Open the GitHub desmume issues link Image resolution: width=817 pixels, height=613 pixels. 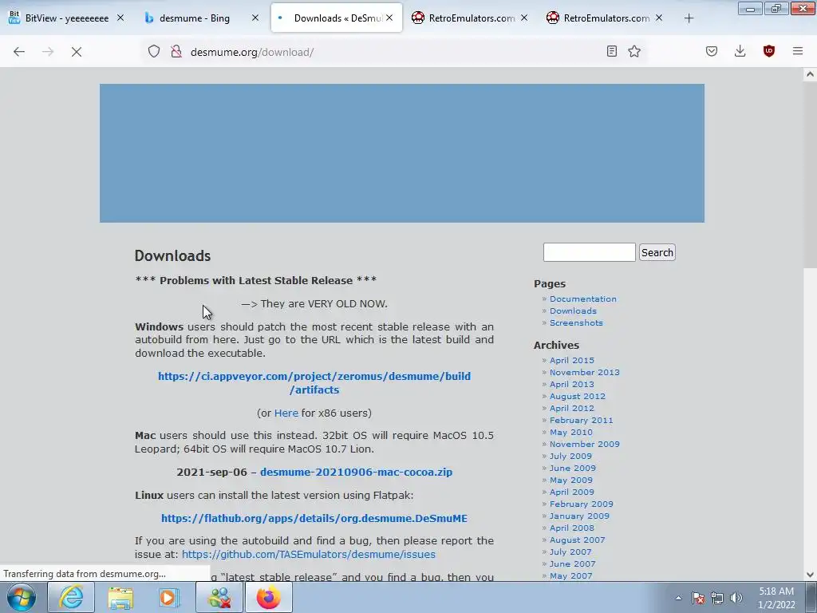pos(309,554)
